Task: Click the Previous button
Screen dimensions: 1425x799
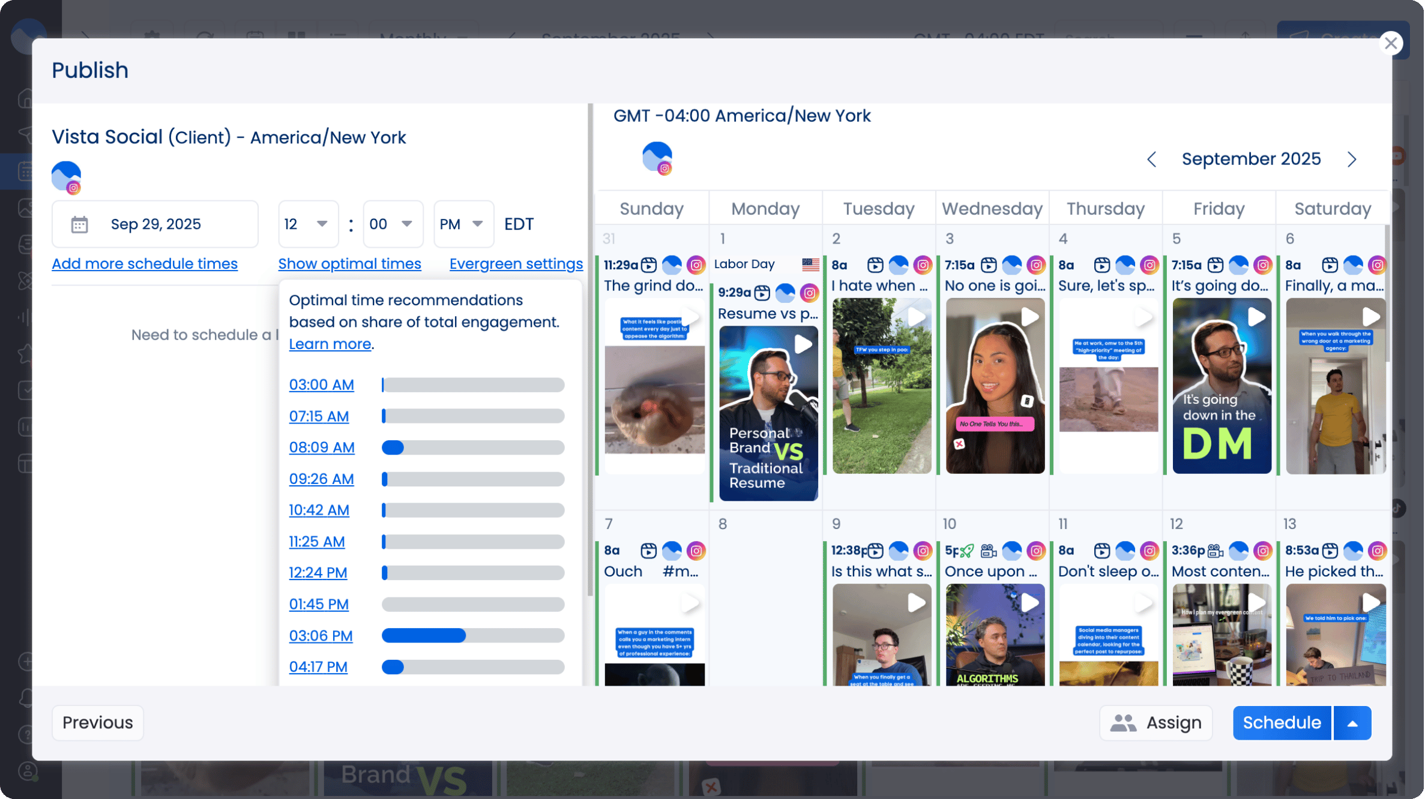Action: click(x=97, y=723)
